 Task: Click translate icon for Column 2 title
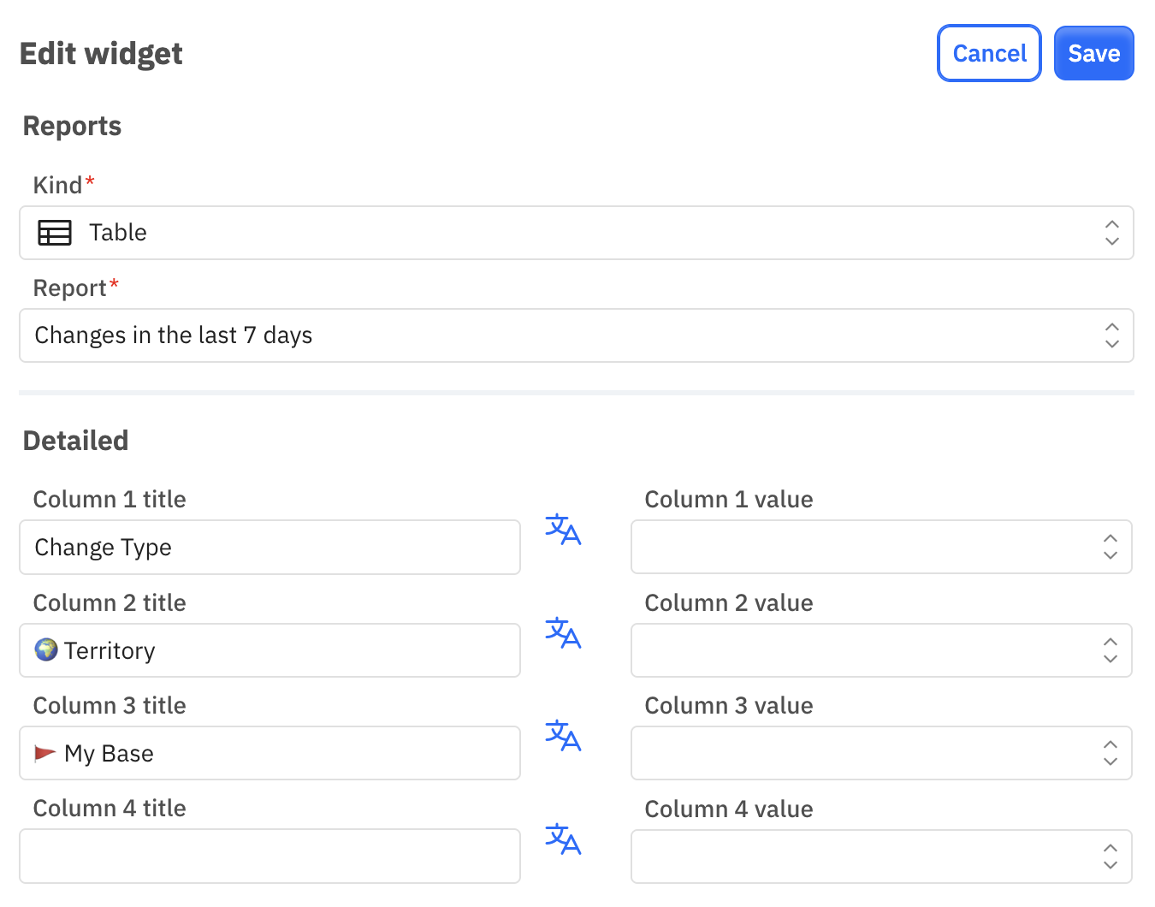point(563,633)
